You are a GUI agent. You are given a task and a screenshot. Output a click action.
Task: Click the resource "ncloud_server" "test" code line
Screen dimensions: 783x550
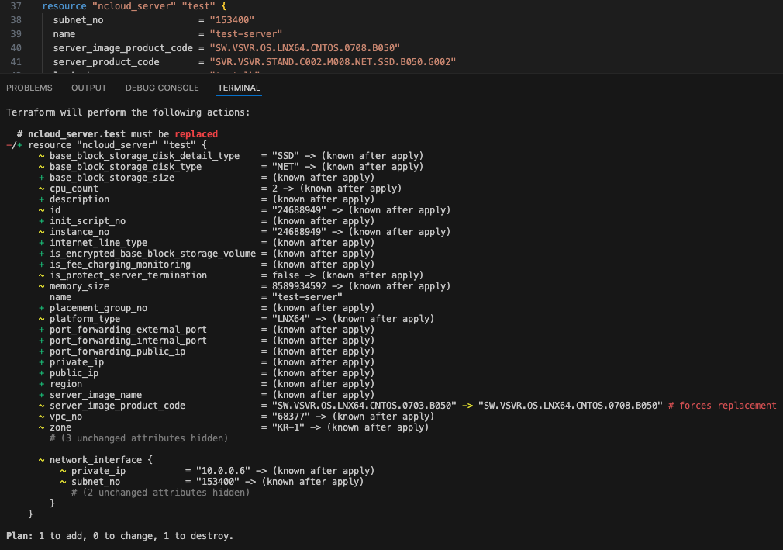[x=134, y=6]
